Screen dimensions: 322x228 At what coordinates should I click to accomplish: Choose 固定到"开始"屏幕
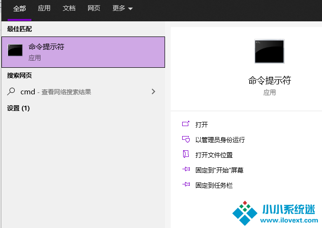pyautogui.click(x=219, y=170)
